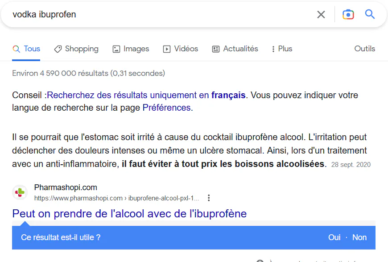Open the Outils search tools
The width and height of the screenshot is (388, 262).
[x=364, y=49]
